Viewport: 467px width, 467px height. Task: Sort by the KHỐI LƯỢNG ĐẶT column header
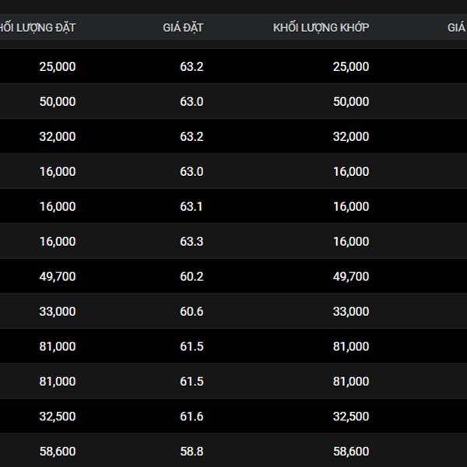[x=37, y=27]
